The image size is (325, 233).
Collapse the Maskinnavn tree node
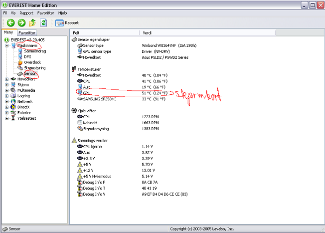click(x=6, y=45)
